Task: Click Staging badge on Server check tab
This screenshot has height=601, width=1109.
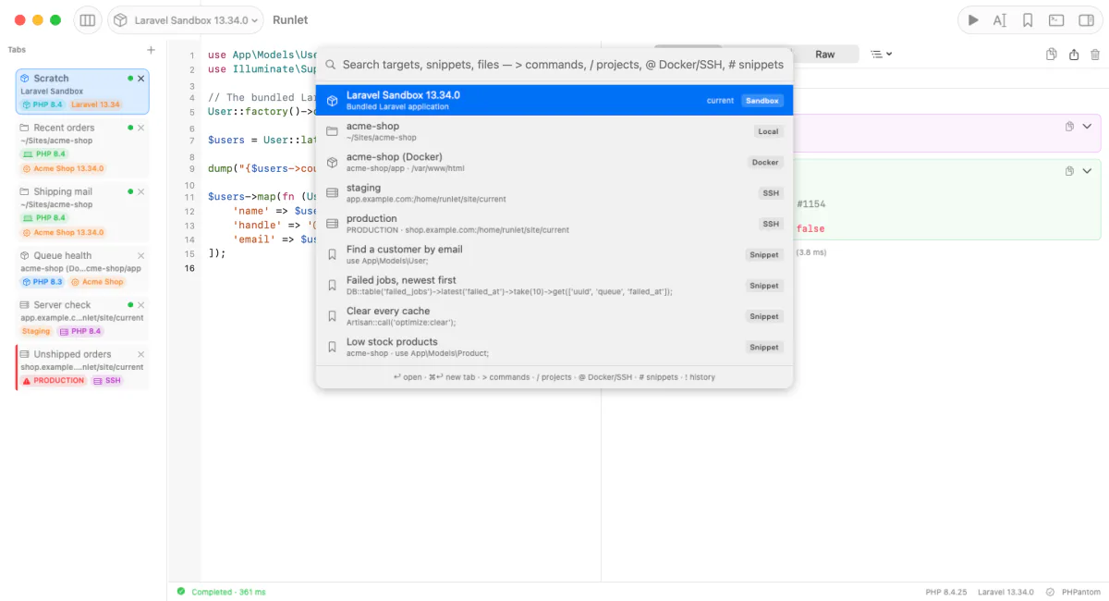Action: tap(36, 331)
